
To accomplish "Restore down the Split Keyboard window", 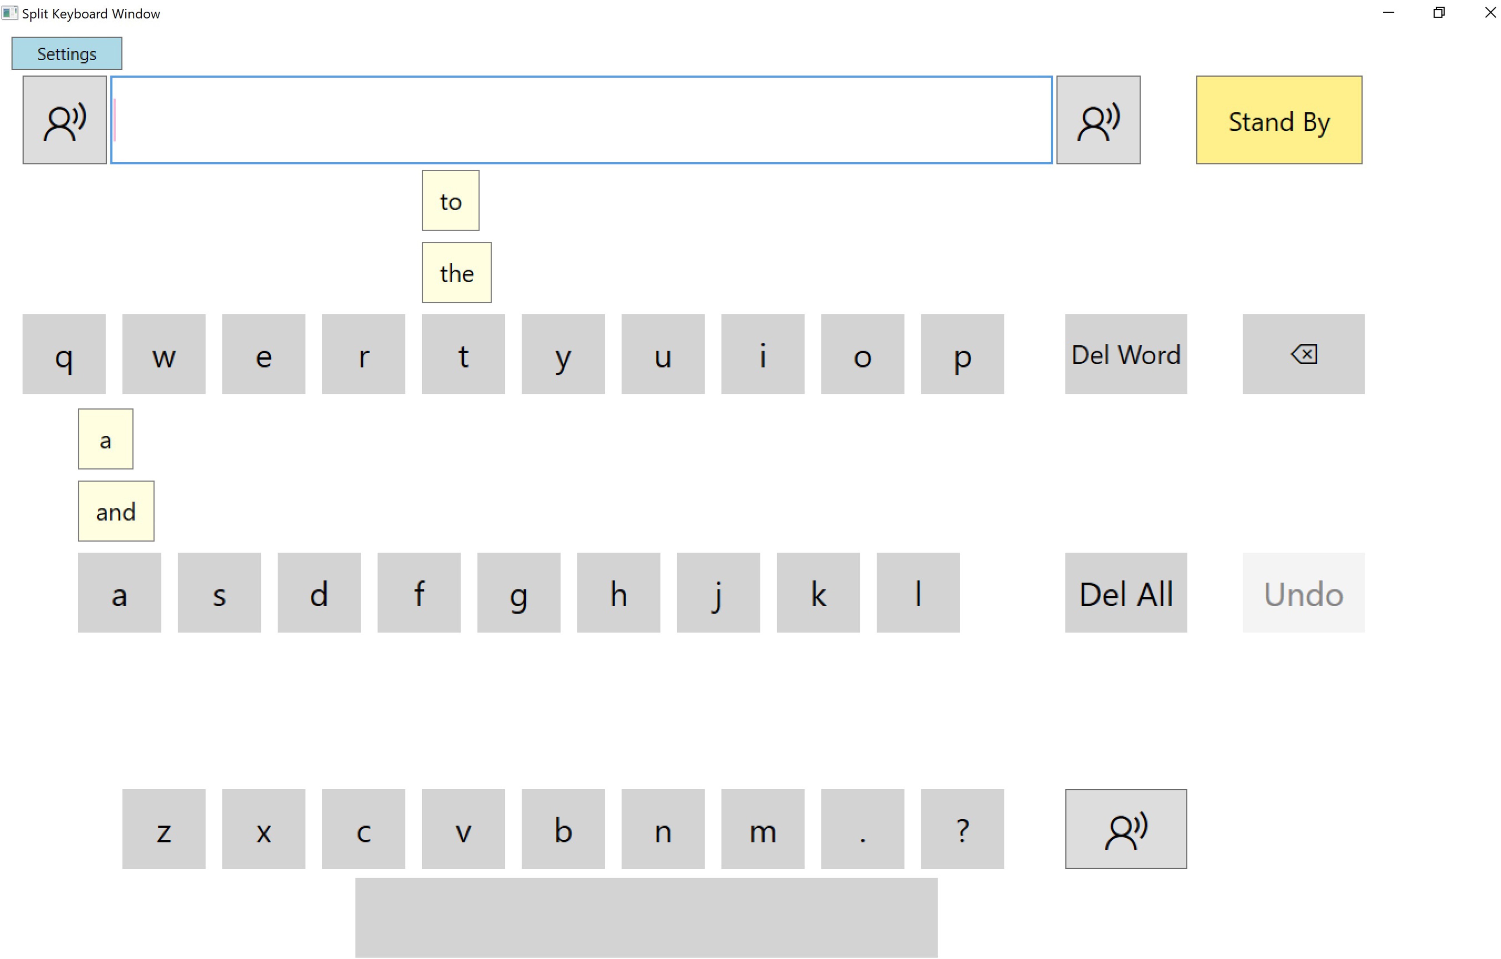I will click(1439, 13).
